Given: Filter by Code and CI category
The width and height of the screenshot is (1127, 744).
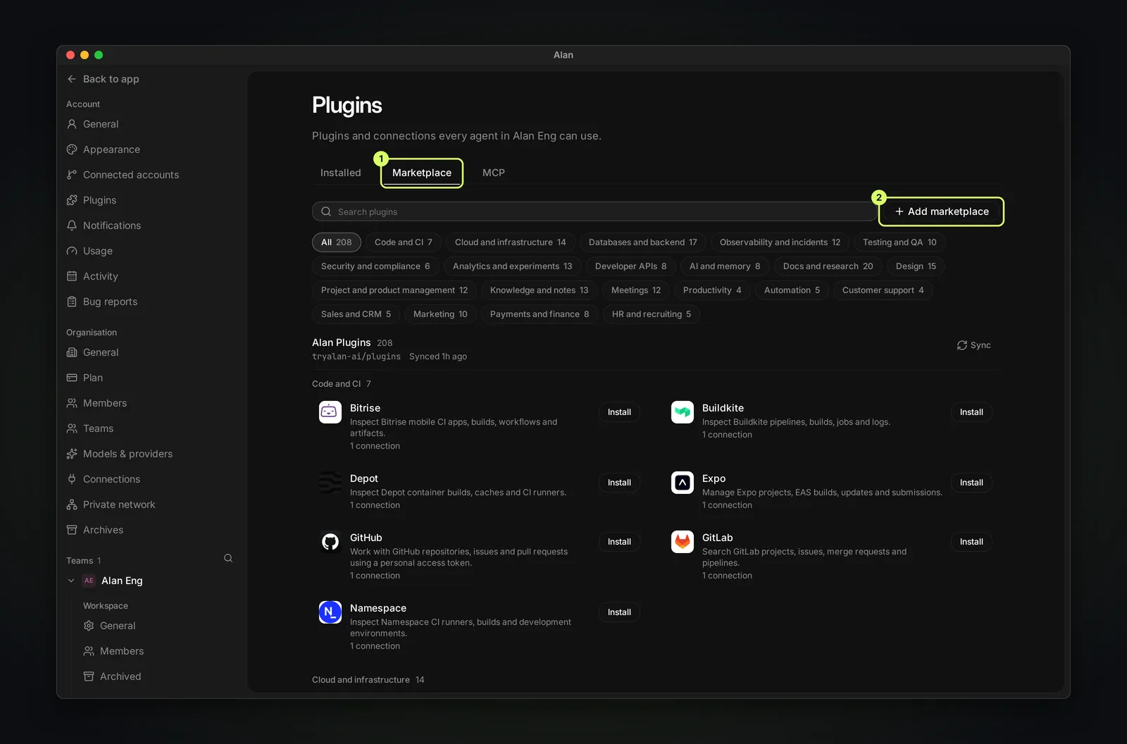Looking at the screenshot, I should coord(404,242).
